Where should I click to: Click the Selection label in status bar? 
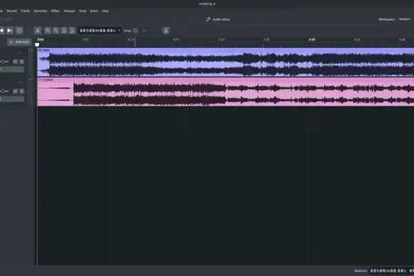(x=361, y=271)
